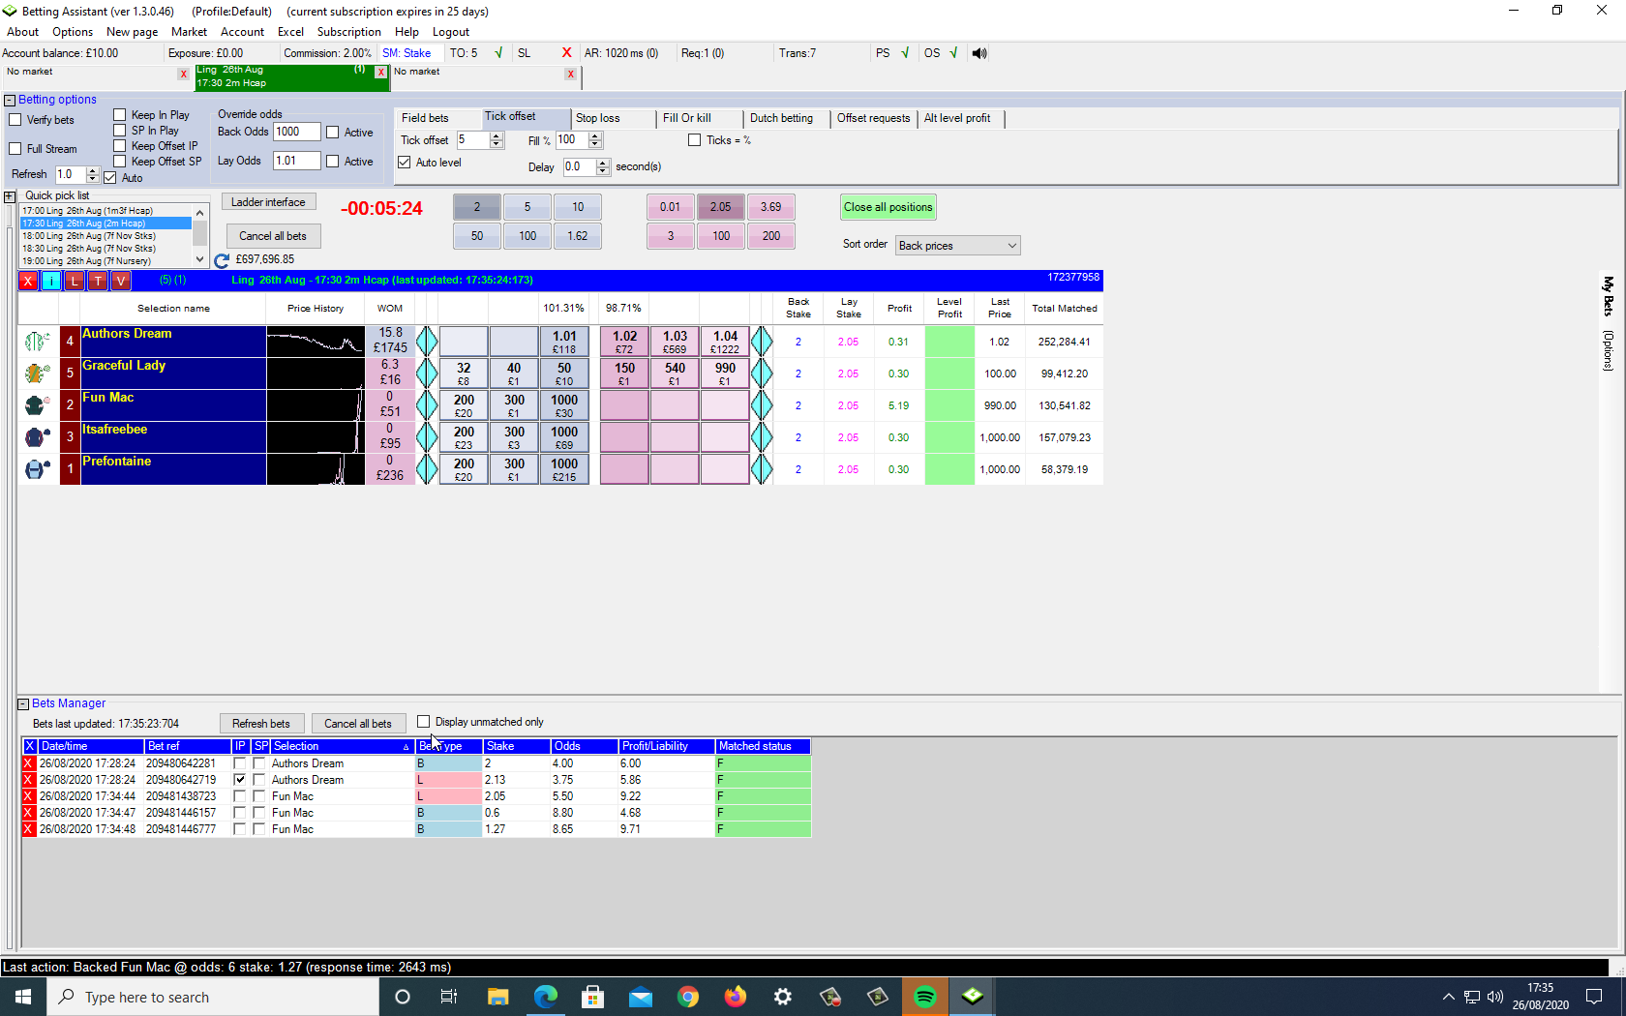Click cyan diamond next to Fun Mac WOM
This screenshot has height=1016, width=1626.
(x=427, y=405)
